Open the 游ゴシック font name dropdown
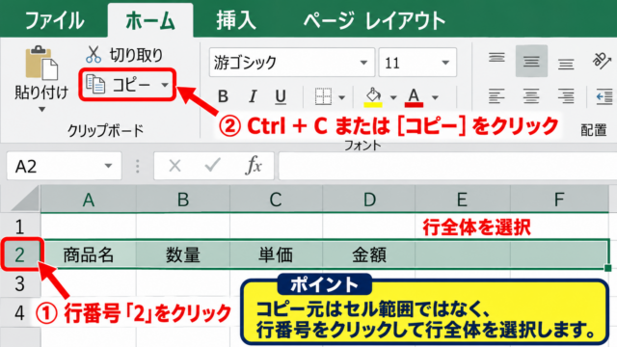 [x=363, y=63]
